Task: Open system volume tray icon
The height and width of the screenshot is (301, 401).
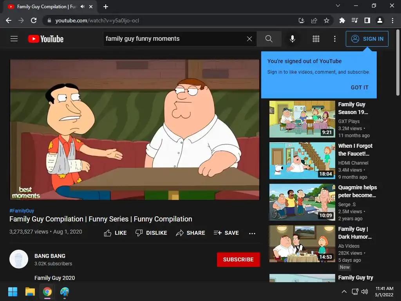Action: point(365,292)
